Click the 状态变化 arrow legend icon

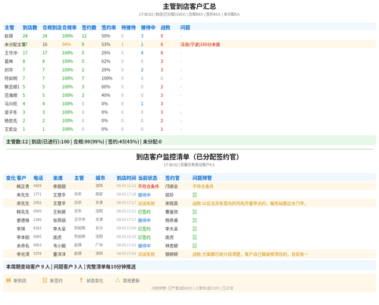click(81, 280)
